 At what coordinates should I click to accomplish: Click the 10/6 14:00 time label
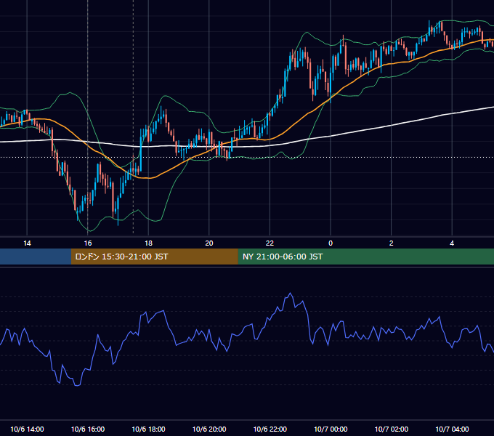click(x=27, y=429)
